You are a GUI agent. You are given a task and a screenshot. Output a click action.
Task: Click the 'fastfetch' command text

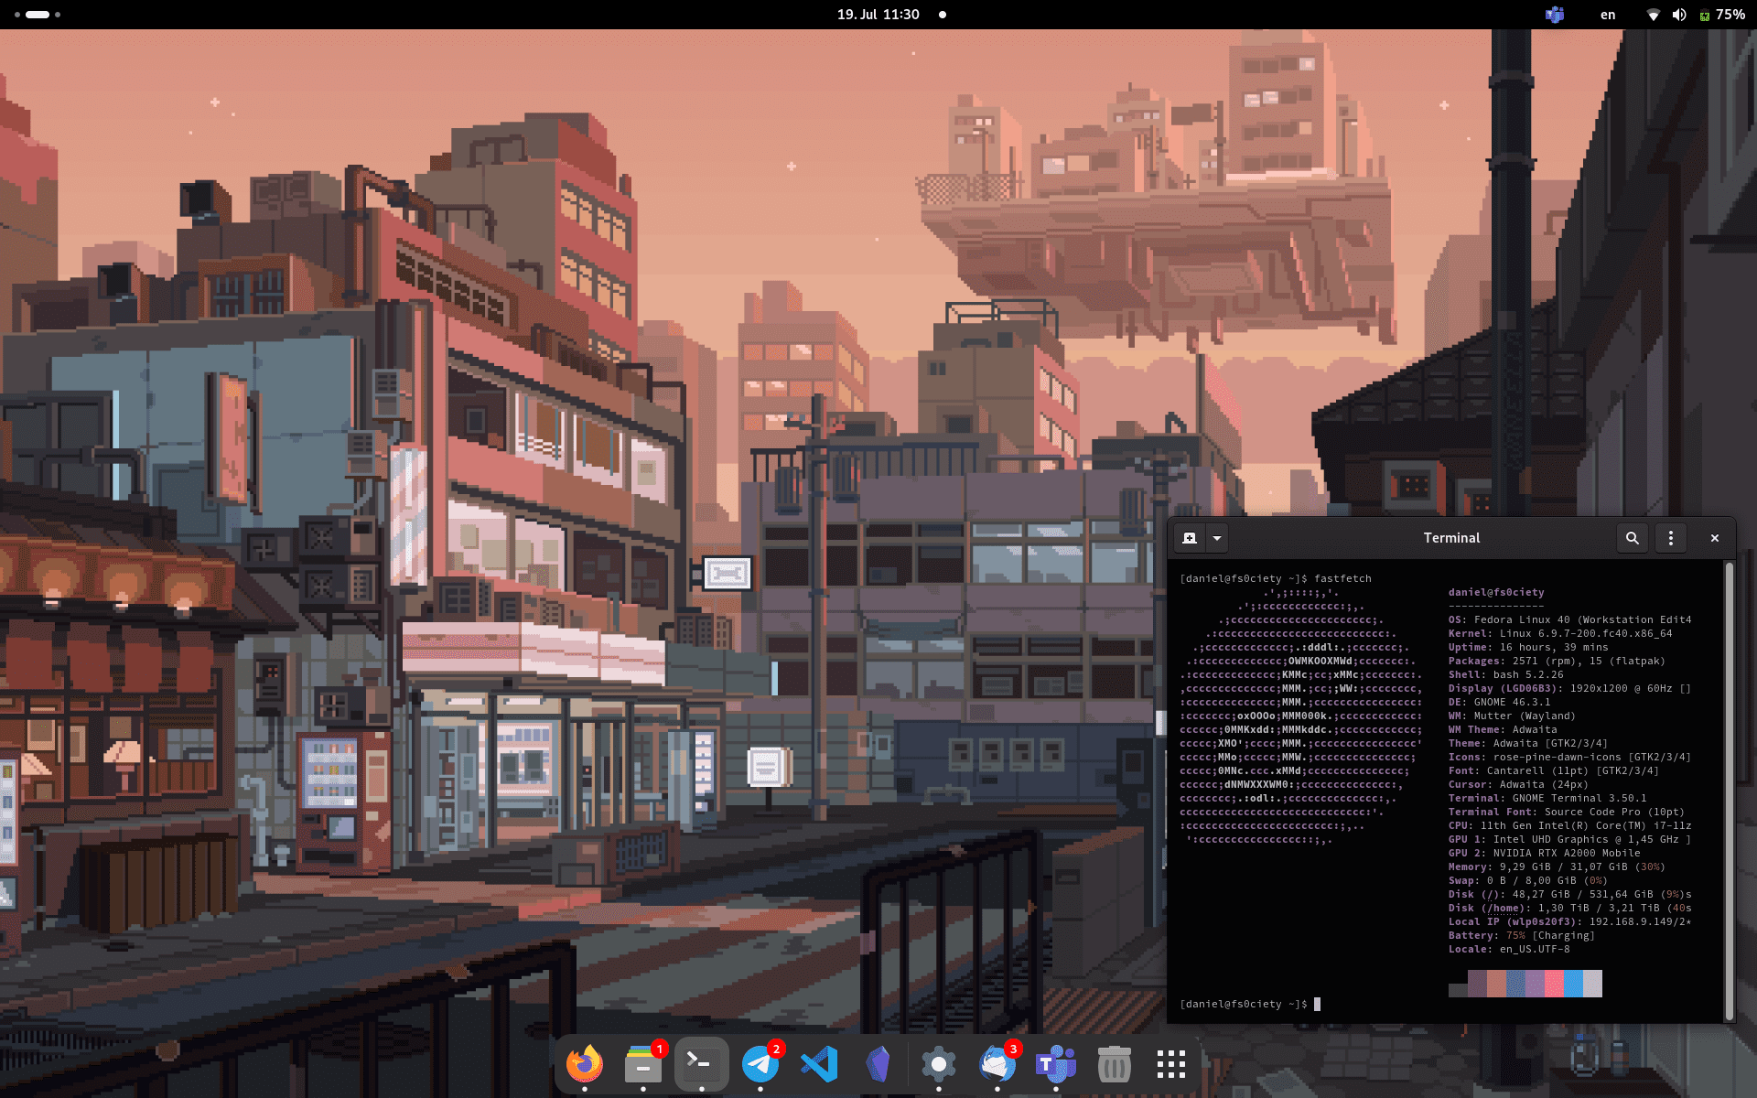pyautogui.click(x=1342, y=578)
